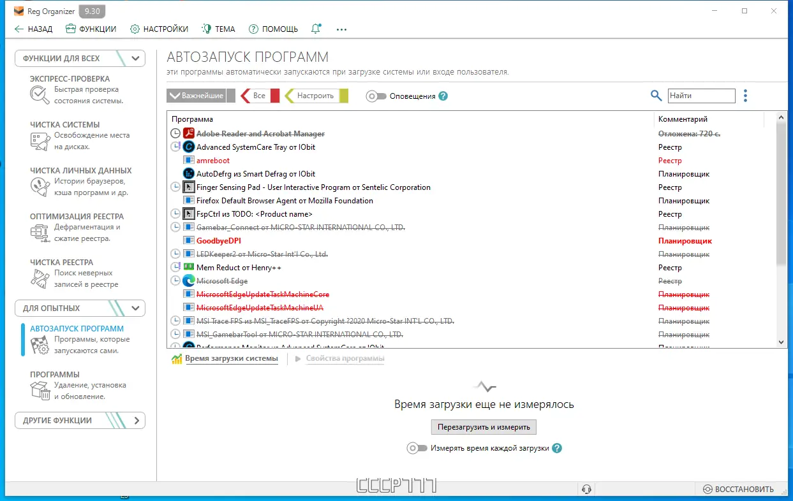Switch to Свойства программы tab
Screen dimensions: 793x501
pos(340,359)
